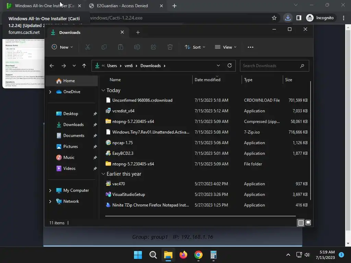Toggle Chrome side panel icon
Image resolution: width=351 pixels, height=263 pixels.
299,18
